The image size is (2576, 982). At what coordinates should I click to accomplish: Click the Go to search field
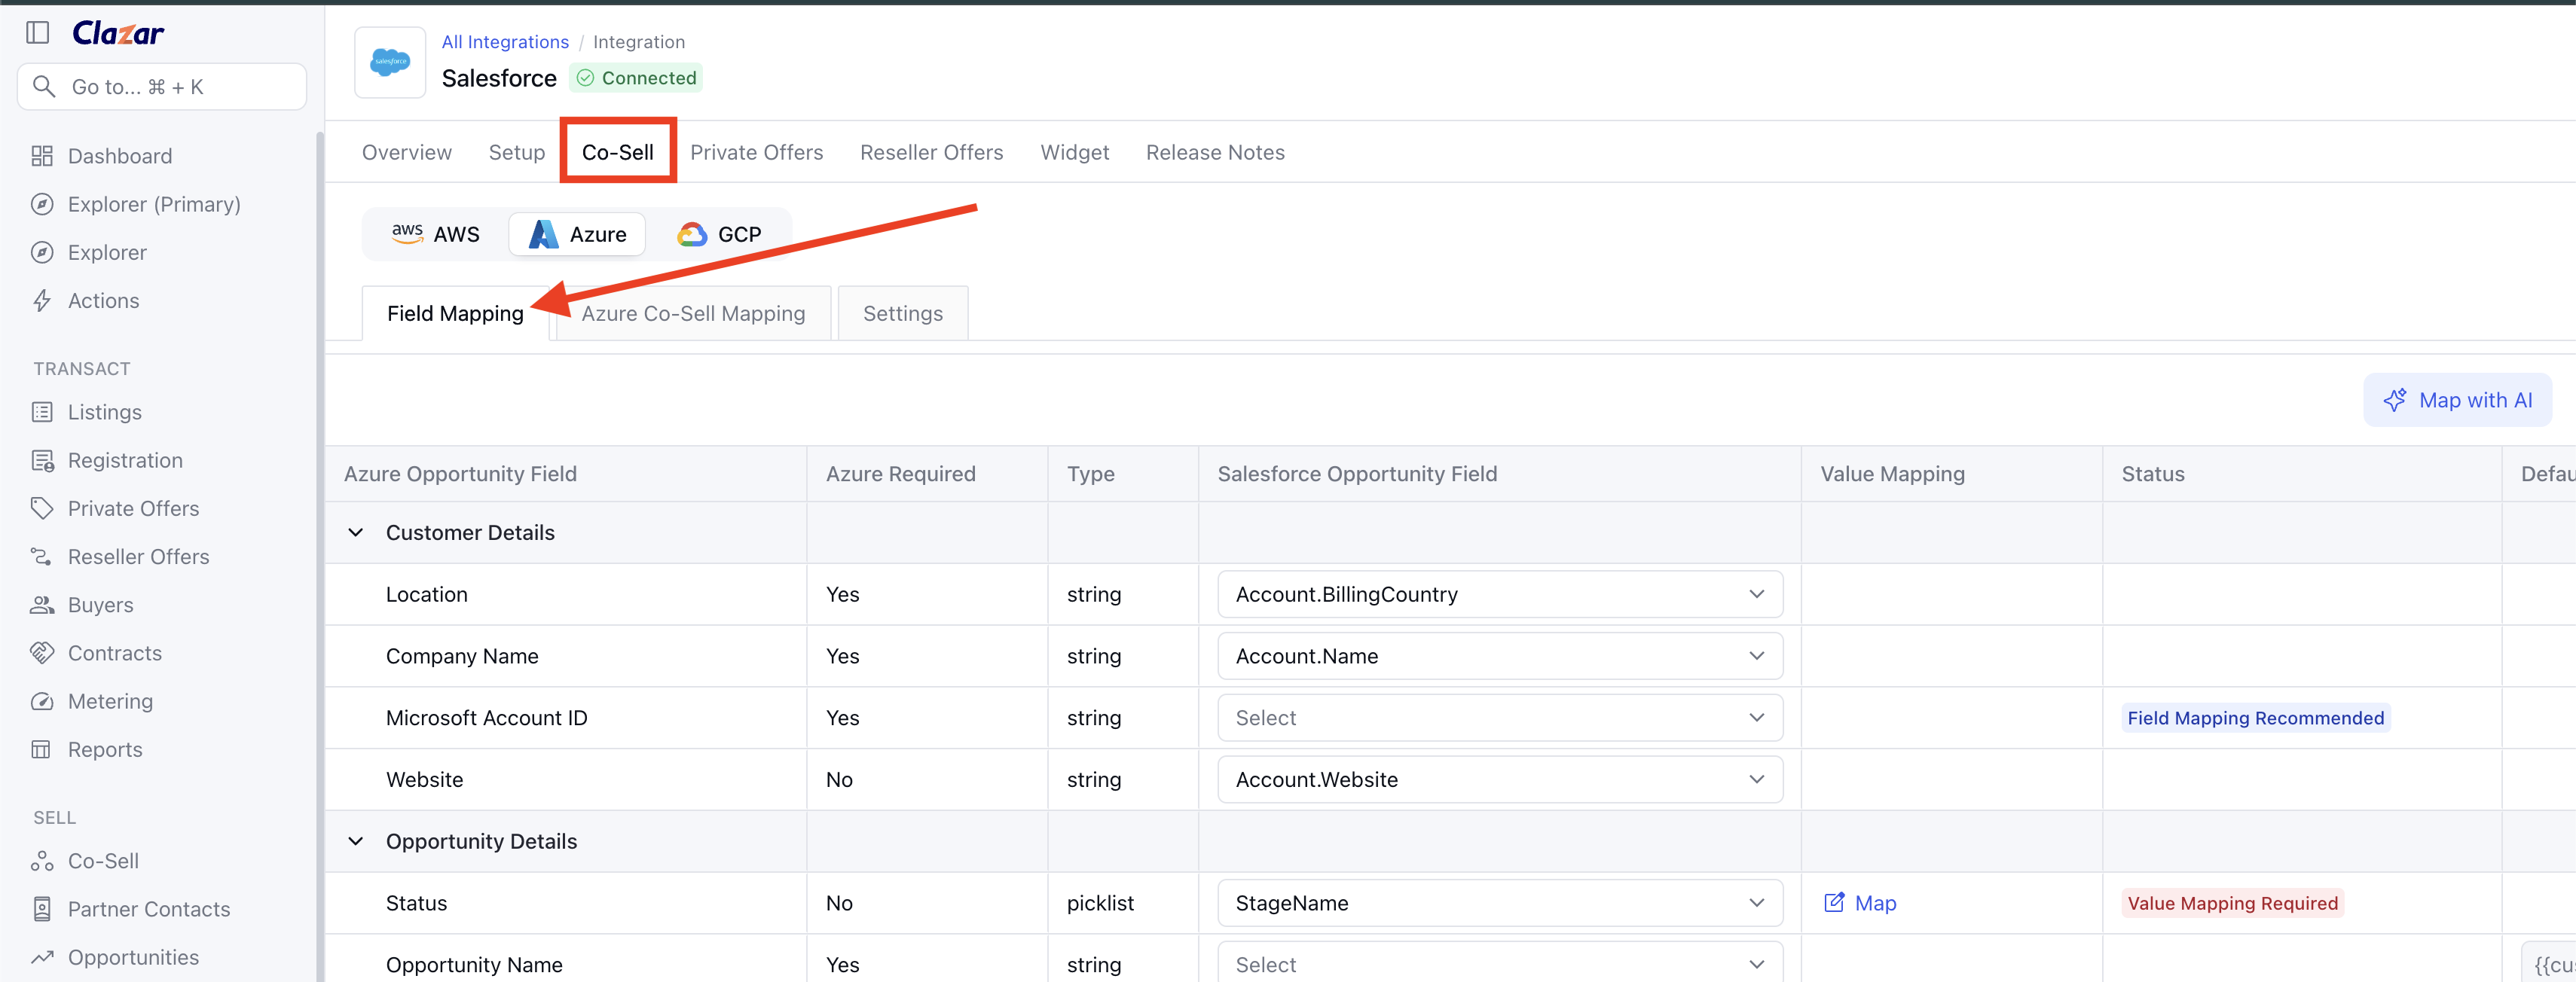162,86
